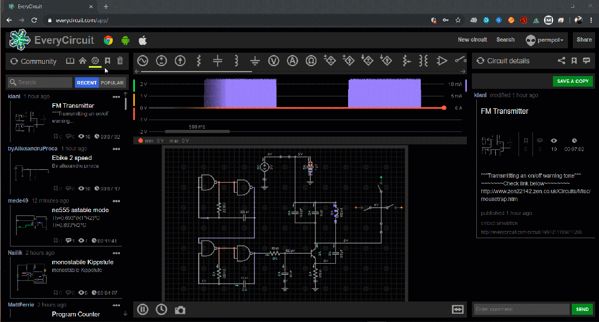Open the permpol user dropdown
Image resolution: width=599 pixels, height=322 pixels.
click(x=545, y=40)
